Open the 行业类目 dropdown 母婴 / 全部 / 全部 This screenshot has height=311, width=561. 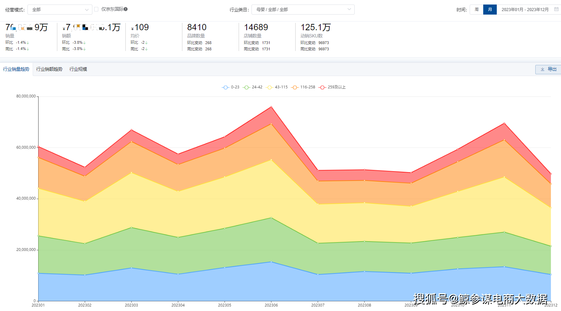point(303,9)
